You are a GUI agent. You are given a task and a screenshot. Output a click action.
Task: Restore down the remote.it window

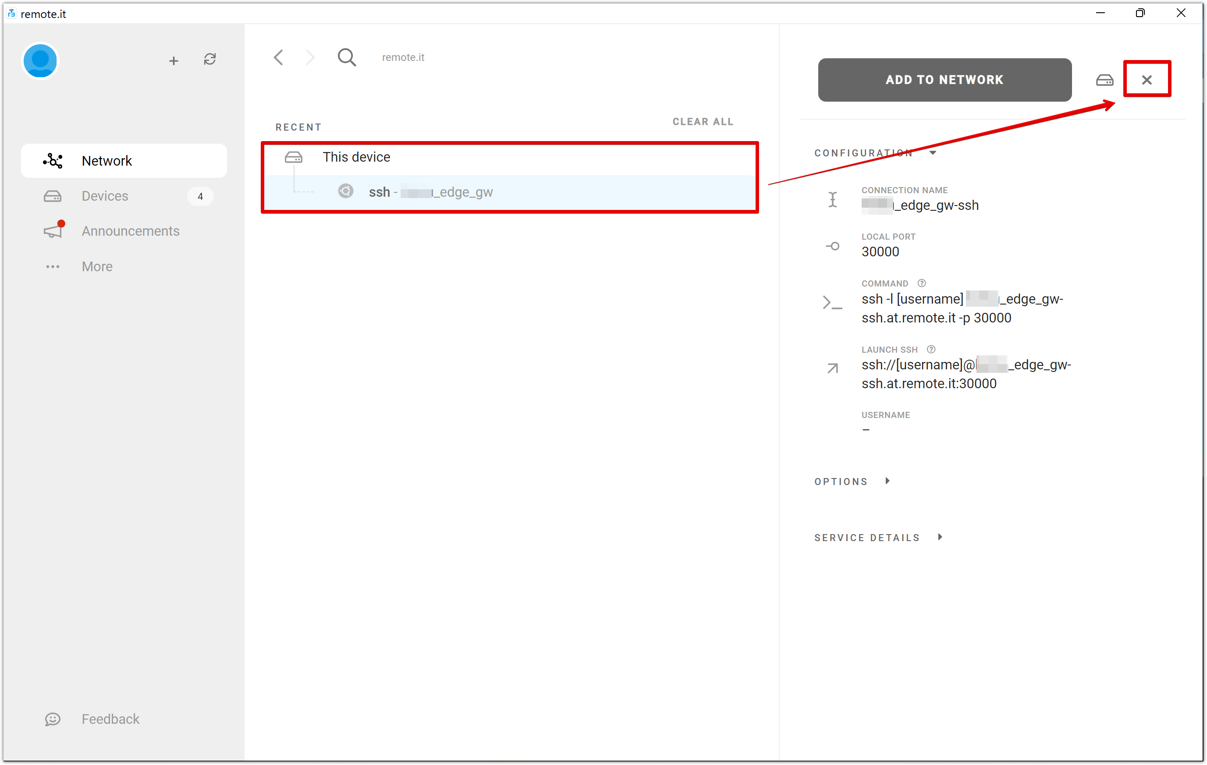pos(1140,13)
